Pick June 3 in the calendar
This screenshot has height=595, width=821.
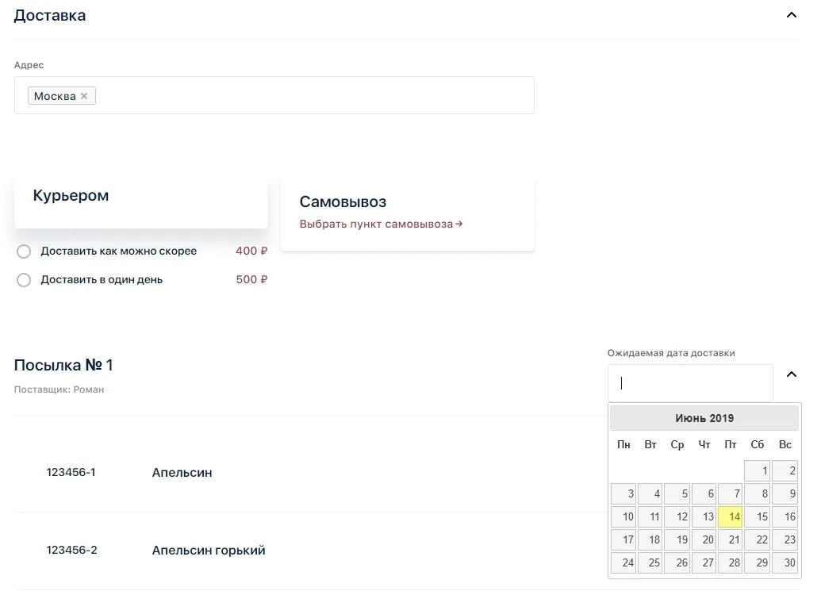(x=623, y=493)
